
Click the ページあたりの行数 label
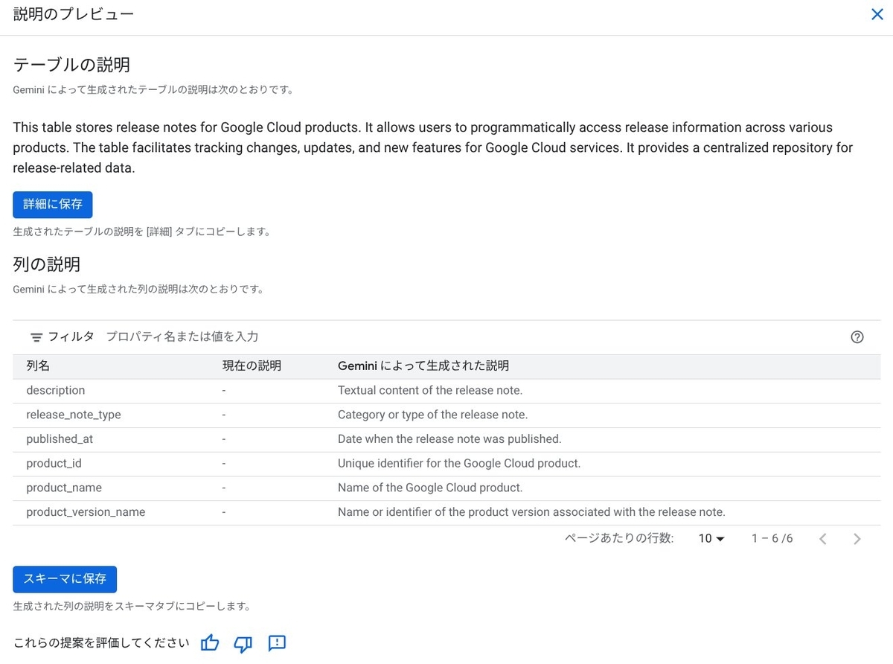(x=619, y=538)
